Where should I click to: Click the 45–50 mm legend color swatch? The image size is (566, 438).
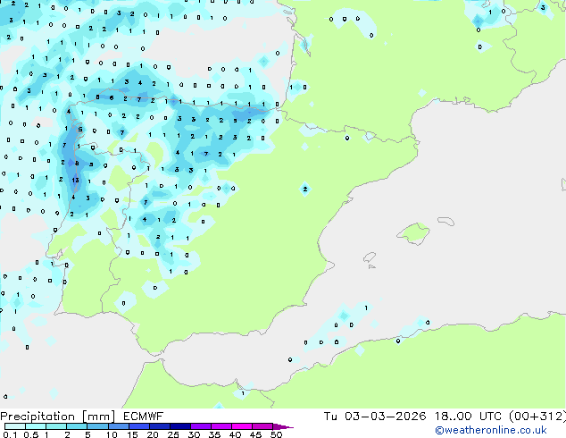pos(262,426)
